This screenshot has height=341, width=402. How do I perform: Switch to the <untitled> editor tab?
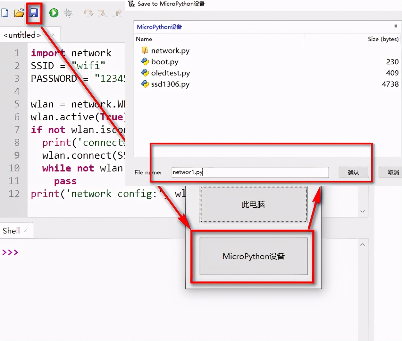tap(22, 35)
